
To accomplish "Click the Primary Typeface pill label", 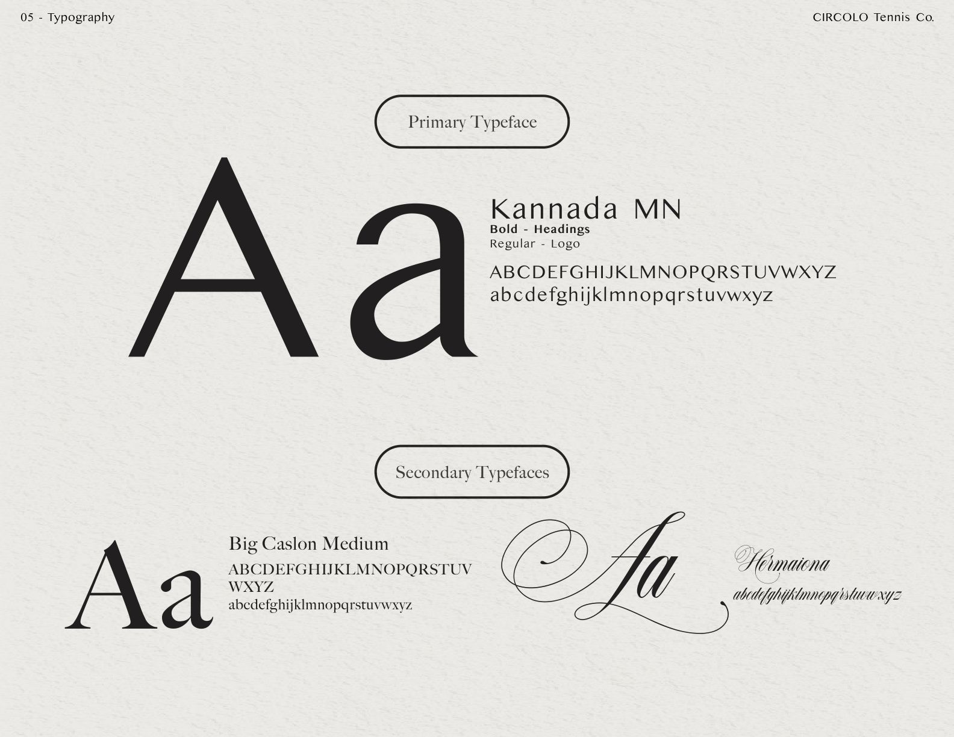I will 472,122.
